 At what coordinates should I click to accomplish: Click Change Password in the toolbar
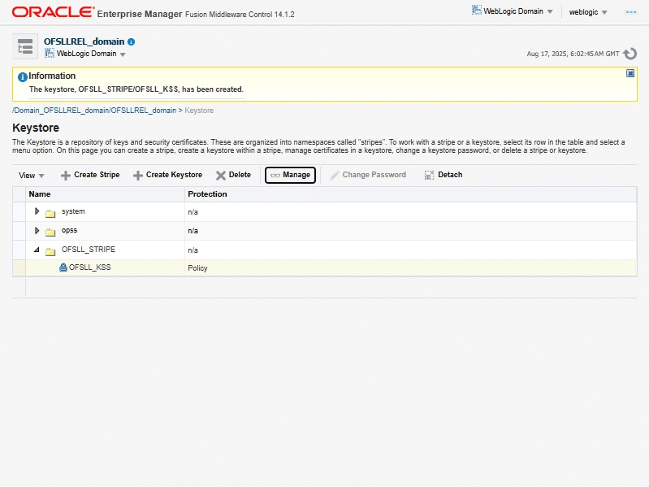(x=368, y=175)
